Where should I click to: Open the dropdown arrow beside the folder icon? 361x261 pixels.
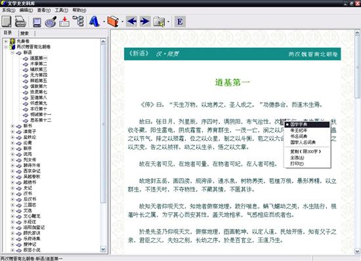(168, 22)
